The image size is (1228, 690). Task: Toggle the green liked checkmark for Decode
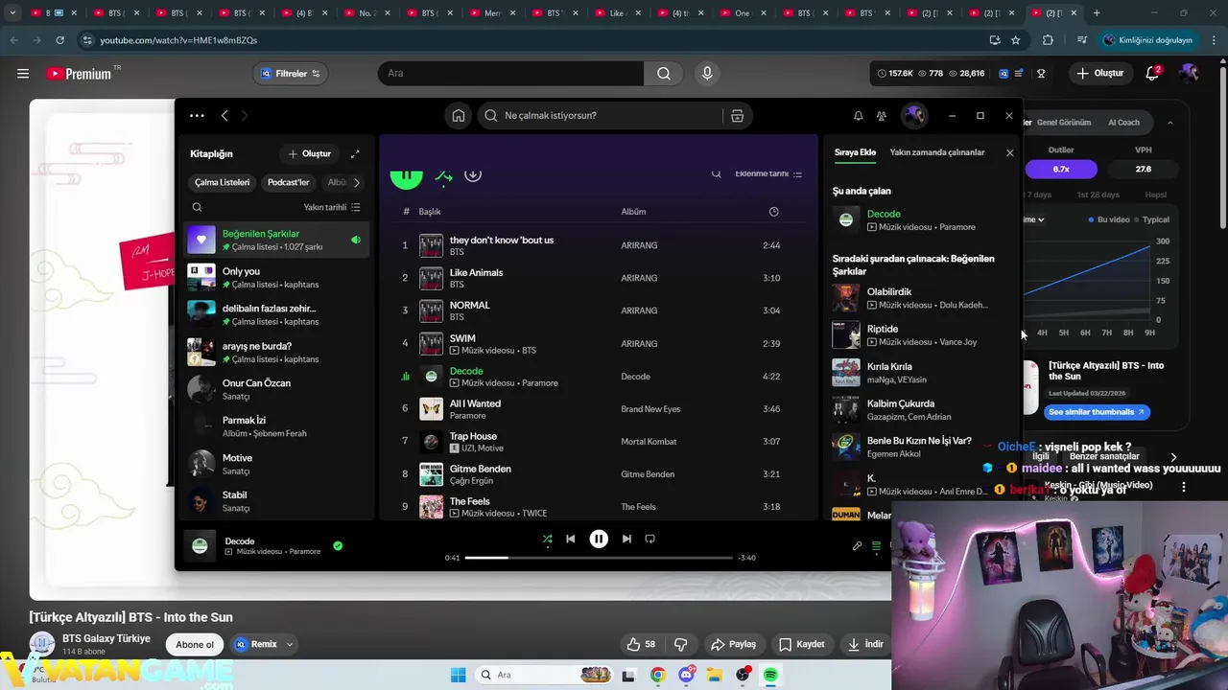click(x=338, y=545)
